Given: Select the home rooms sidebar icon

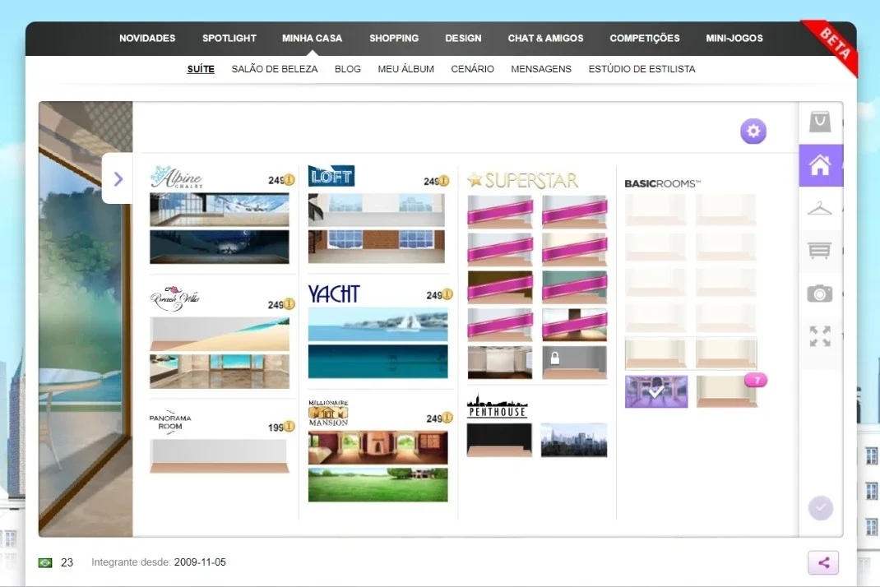Looking at the screenshot, I should pyautogui.click(x=820, y=165).
